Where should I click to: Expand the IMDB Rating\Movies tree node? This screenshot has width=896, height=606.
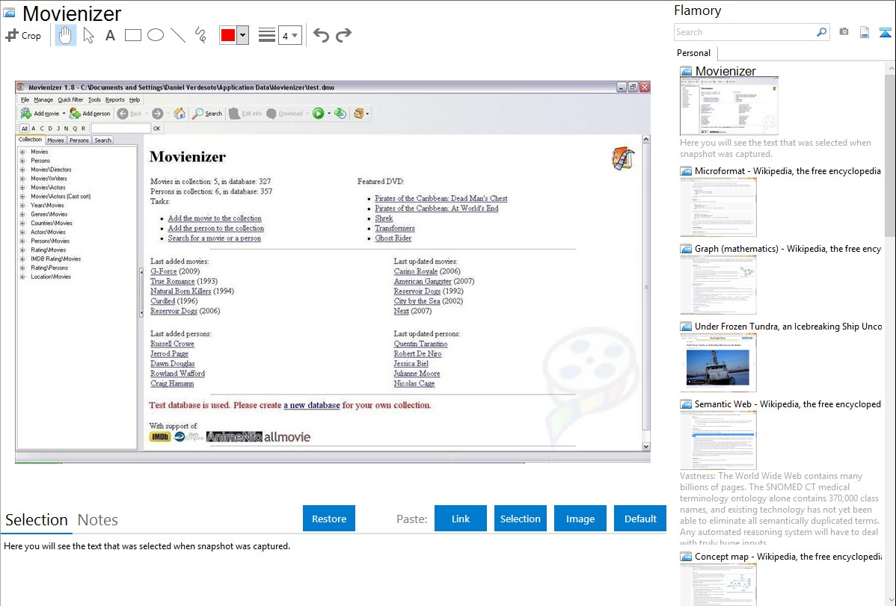point(22,259)
